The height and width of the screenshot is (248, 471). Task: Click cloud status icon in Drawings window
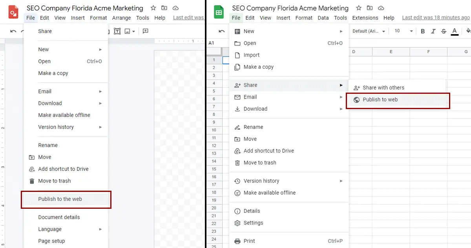[x=175, y=8]
